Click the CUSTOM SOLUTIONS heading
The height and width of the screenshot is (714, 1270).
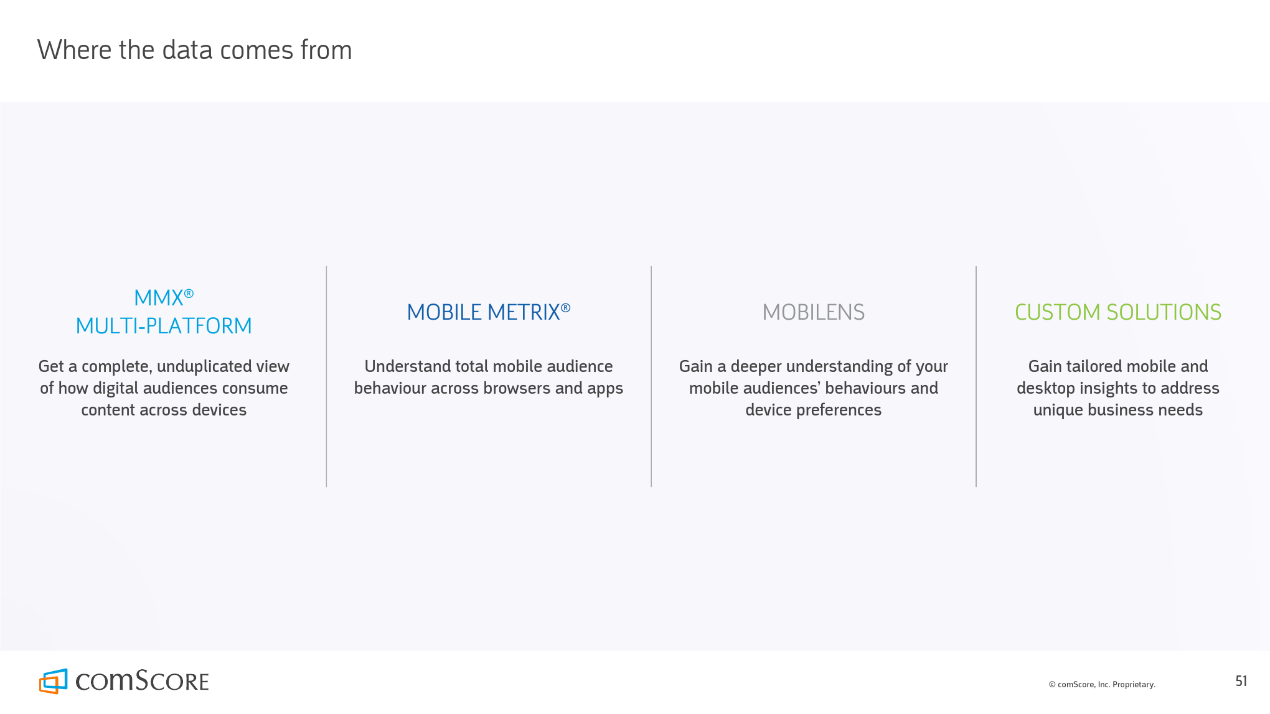pos(1117,312)
